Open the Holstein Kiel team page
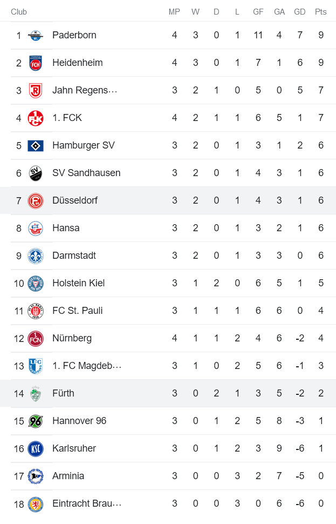The width and height of the screenshot is (336, 524). coord(77,283)
